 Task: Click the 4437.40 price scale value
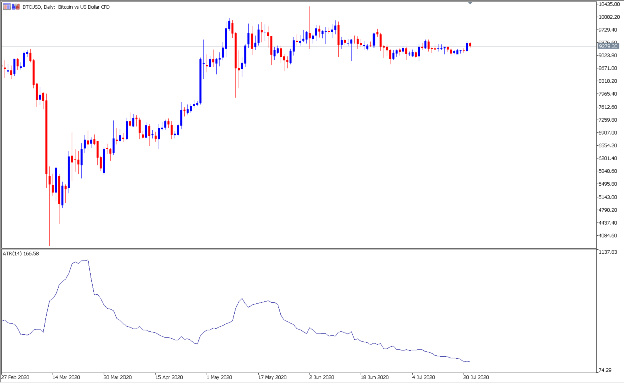tap(608, 223)
